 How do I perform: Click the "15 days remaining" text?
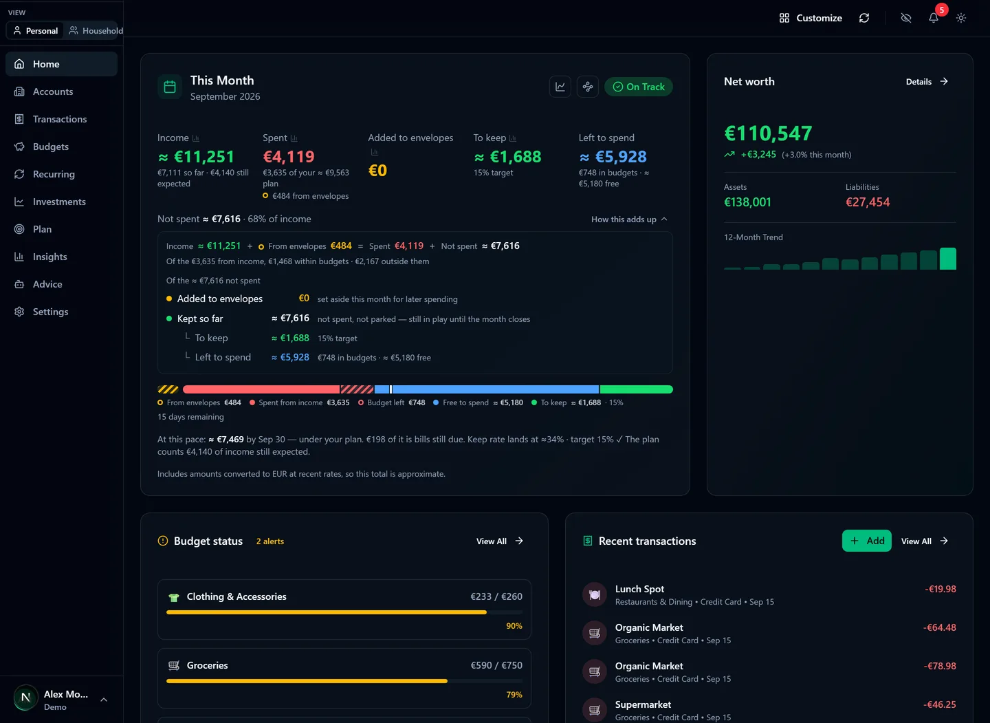[x=190, y=417]
